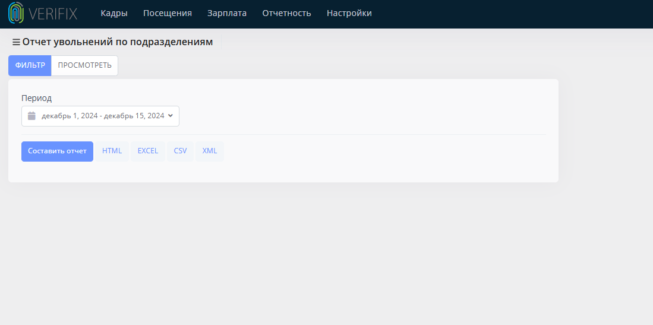
Task: Open the Кадры menu
Action: (114, 13)
